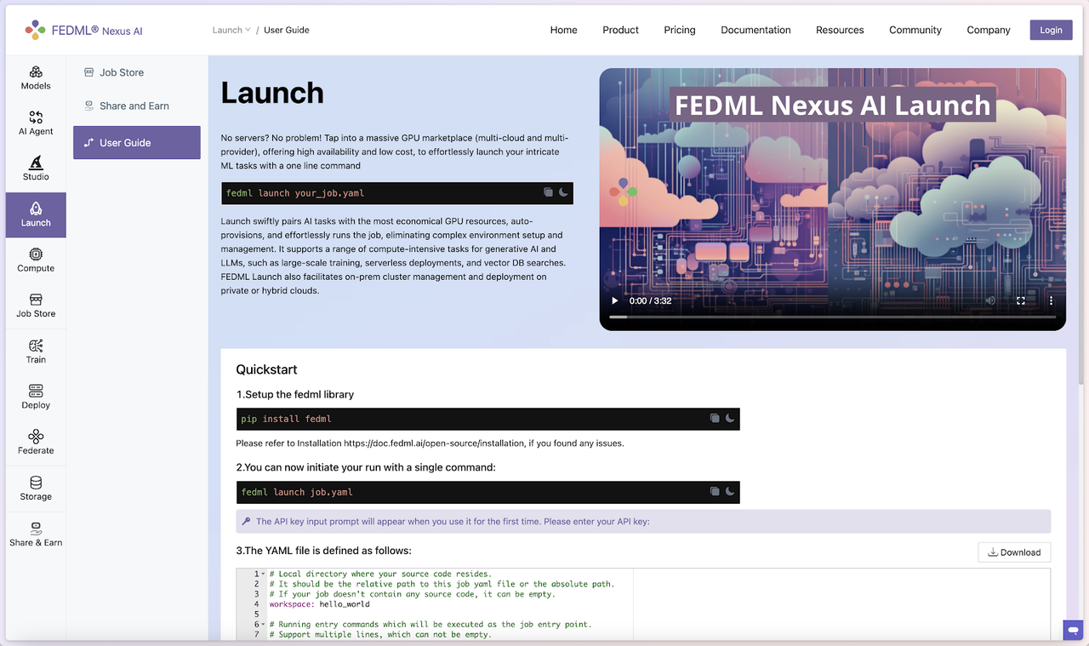Screen dimensions: 1089x646
Task: Toggle dark theme on fedml launch your_job.yaml block
Action: tap(563, 193)
